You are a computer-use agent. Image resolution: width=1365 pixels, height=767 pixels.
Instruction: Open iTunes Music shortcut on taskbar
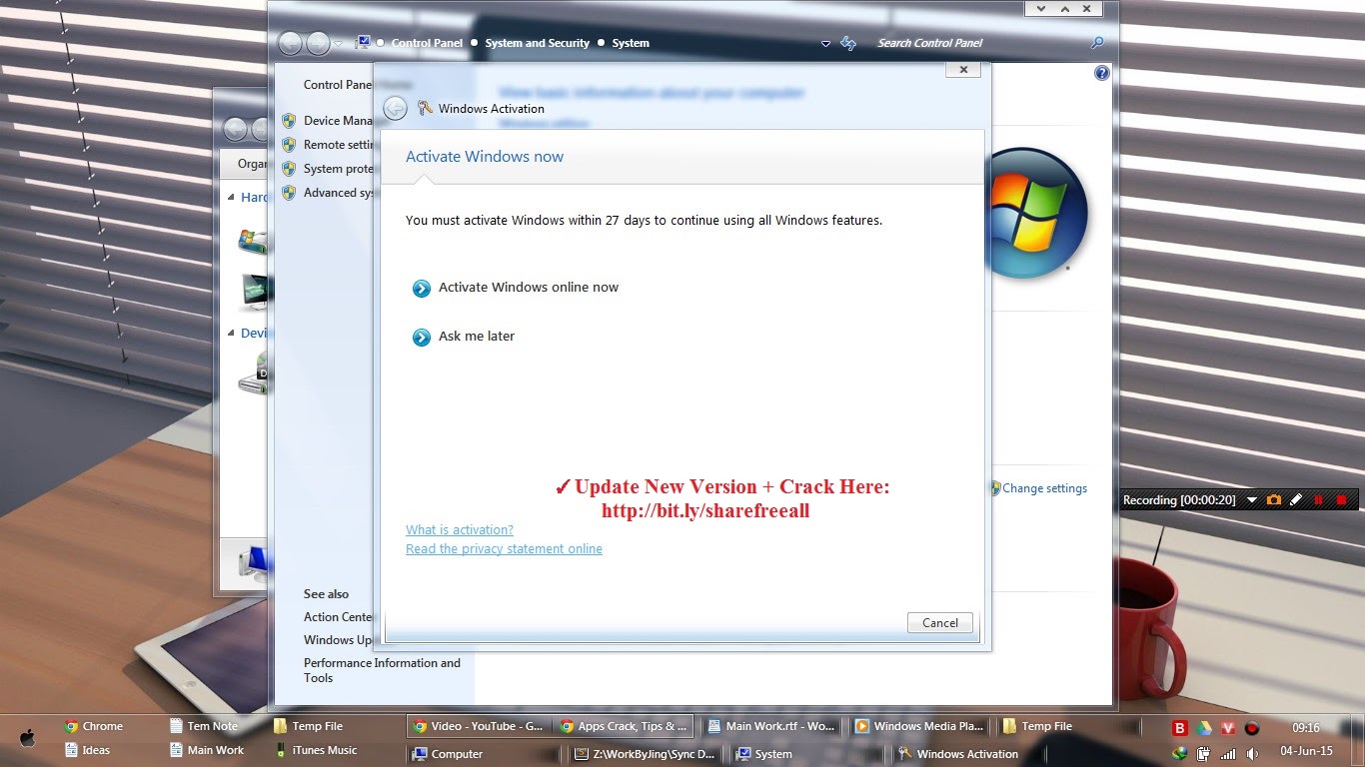[316, 750]
